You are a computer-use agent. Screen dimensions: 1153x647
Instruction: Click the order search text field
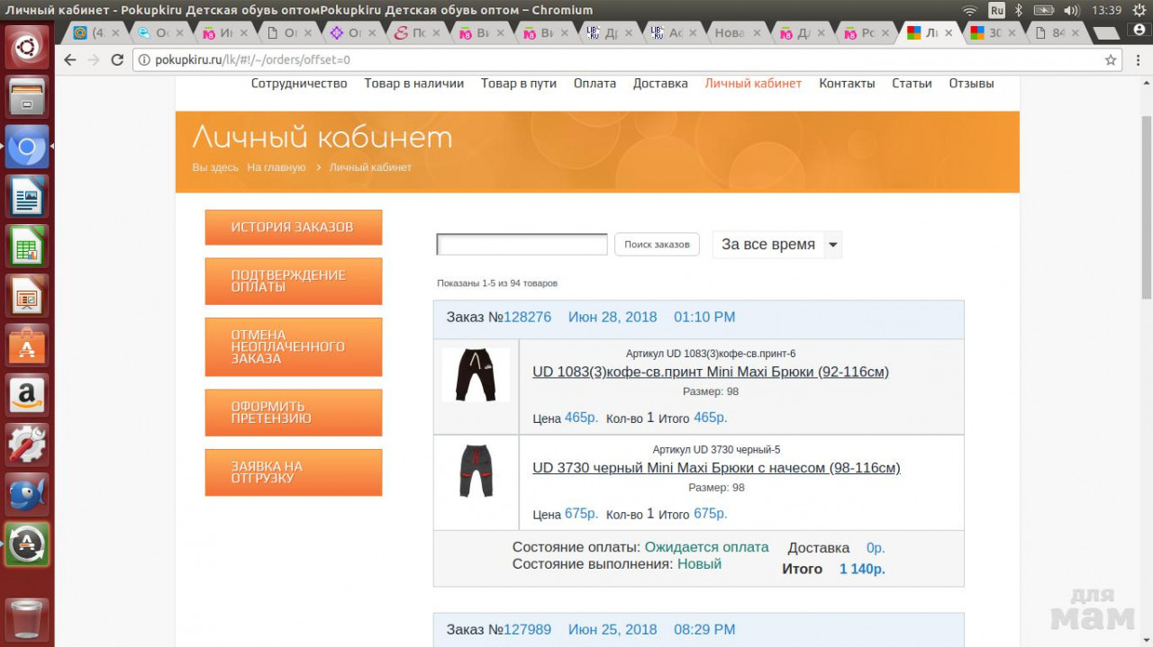pos(522,245)
